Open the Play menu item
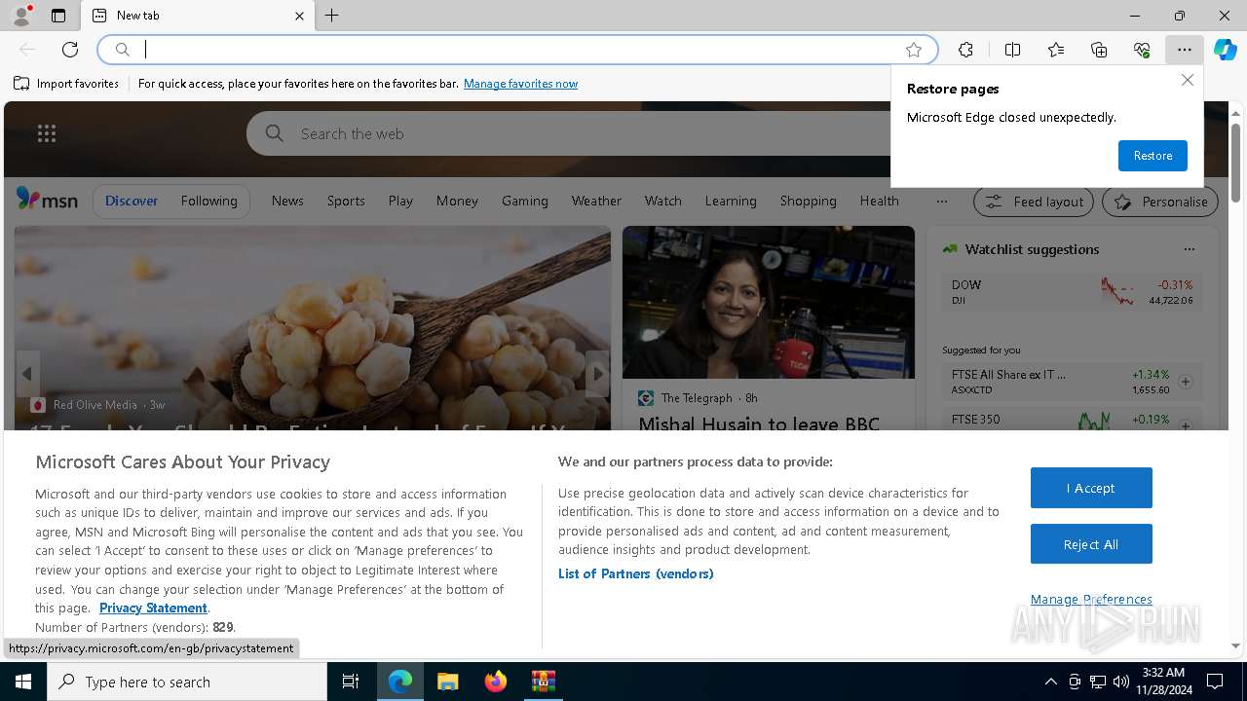The height and width of the screenshot is (701, 1247). (x=400, y=201)
